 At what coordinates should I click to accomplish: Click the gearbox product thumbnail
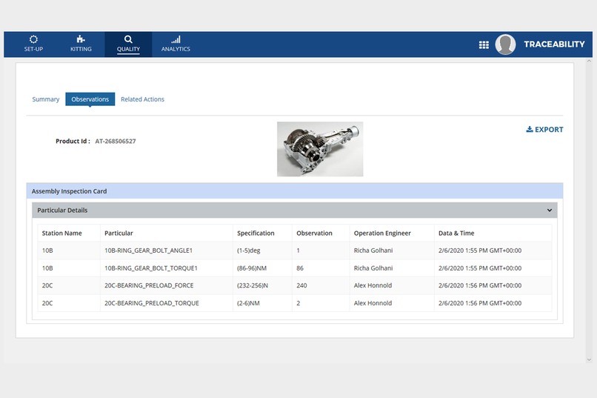tap(320, 149)
